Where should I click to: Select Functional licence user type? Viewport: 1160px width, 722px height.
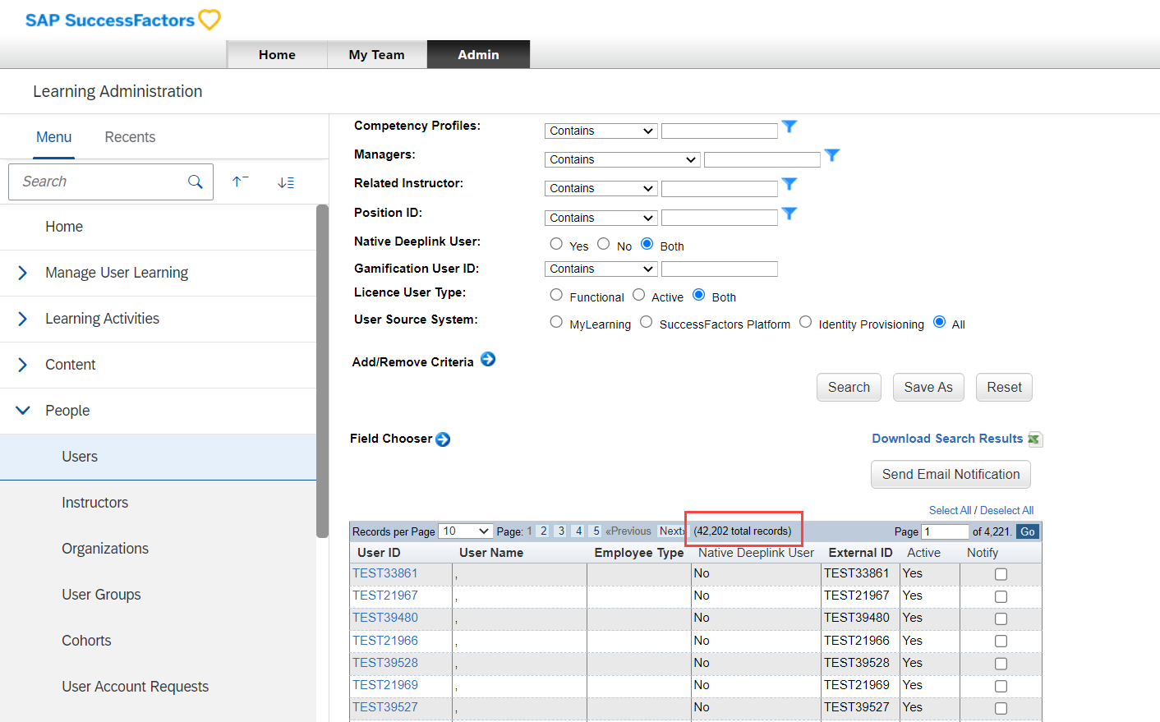click(556, 295)
